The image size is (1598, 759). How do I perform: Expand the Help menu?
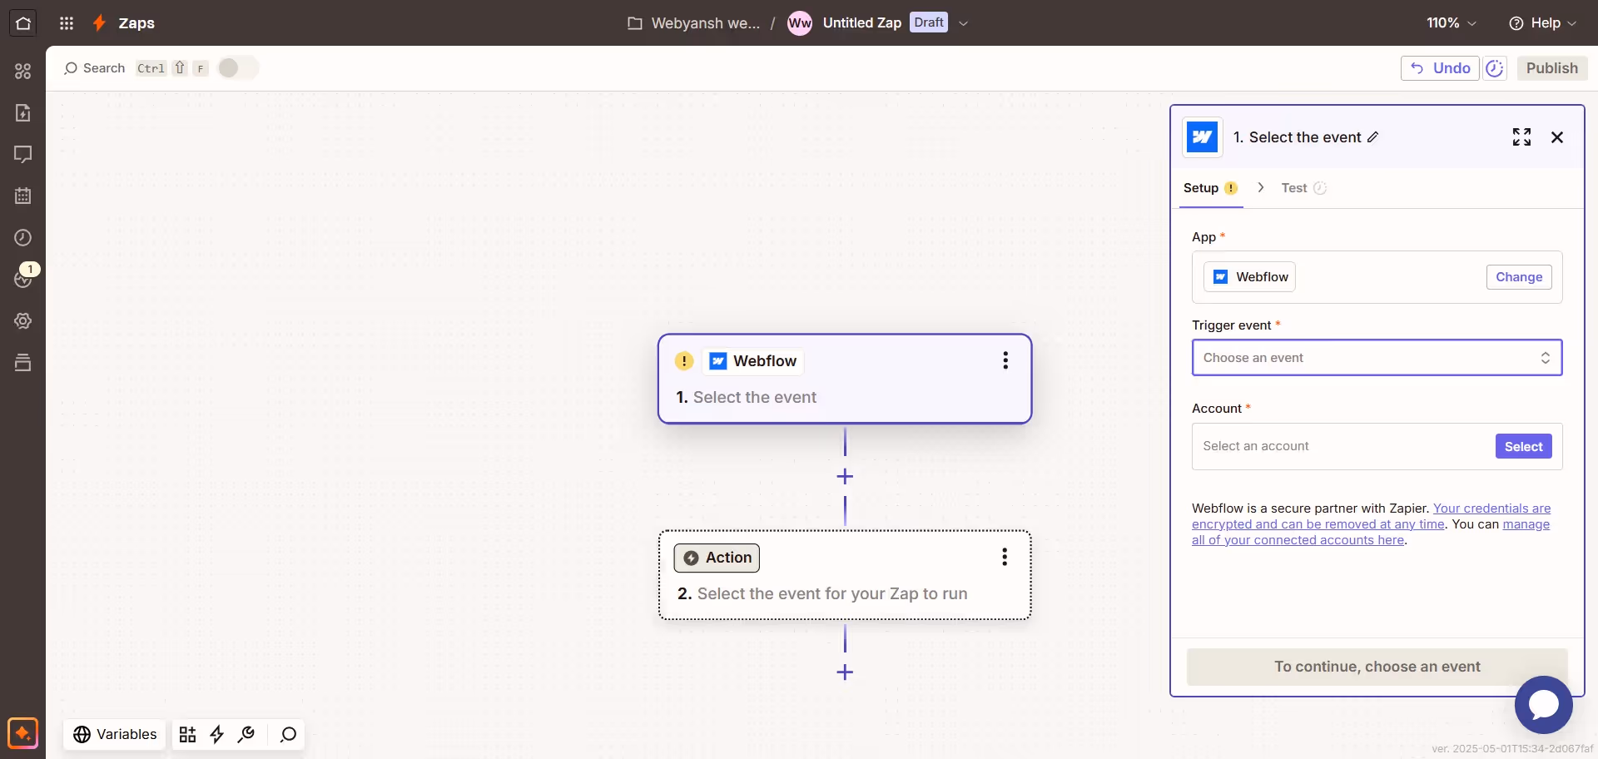(x=1542, y=23)
